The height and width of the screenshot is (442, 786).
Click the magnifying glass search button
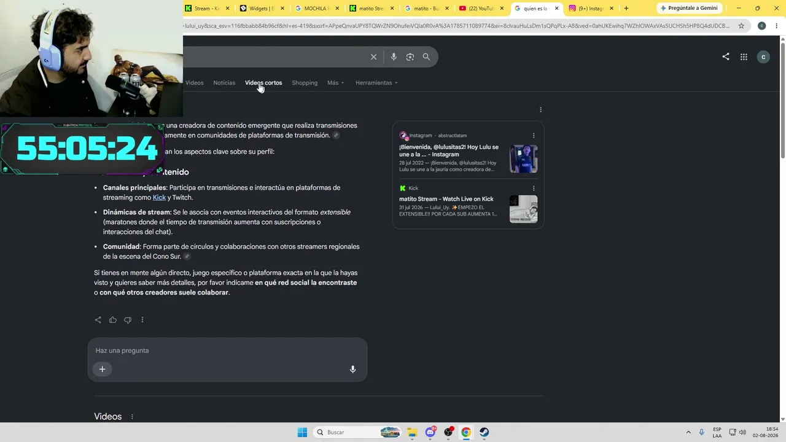coord(426,56)
